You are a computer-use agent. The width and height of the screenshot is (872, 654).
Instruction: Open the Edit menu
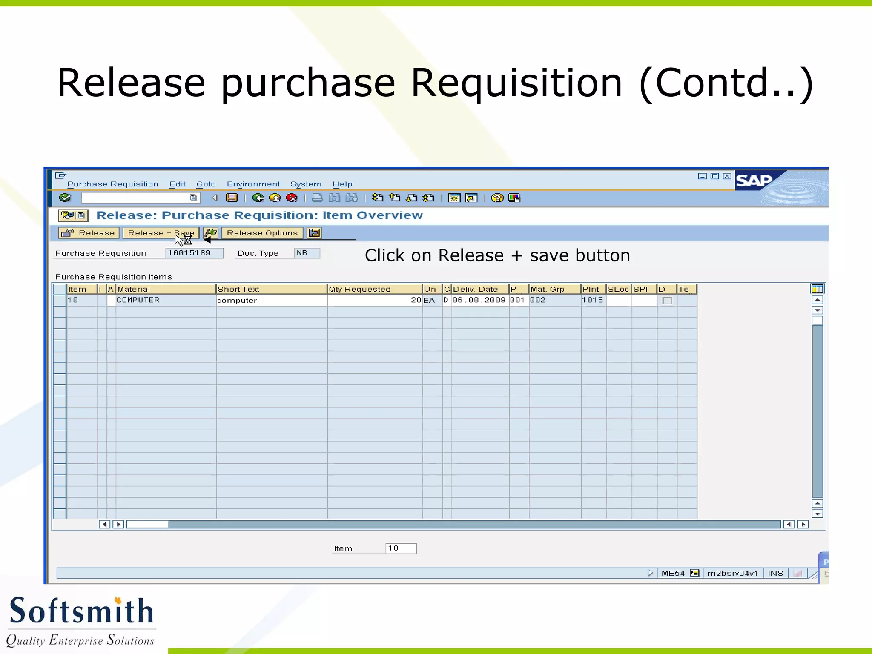178,184
